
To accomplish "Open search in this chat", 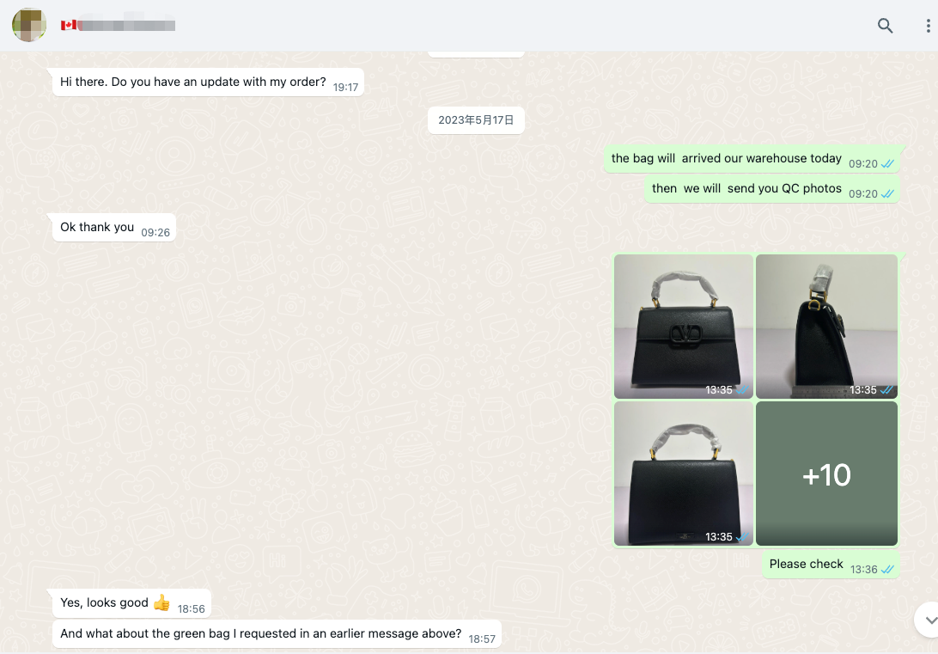I will [x=885, y=25].
